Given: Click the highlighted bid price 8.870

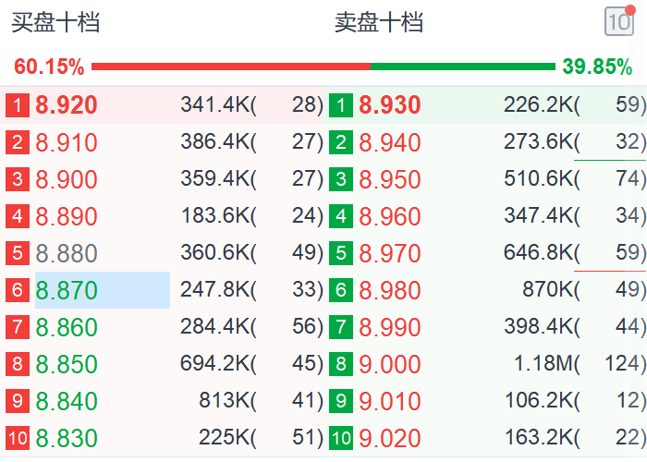Looking at the screenshot, I should click(x=66, y=290).
